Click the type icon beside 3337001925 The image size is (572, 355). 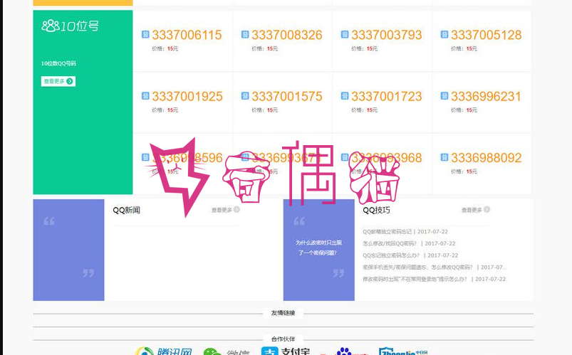pos(145,96)
